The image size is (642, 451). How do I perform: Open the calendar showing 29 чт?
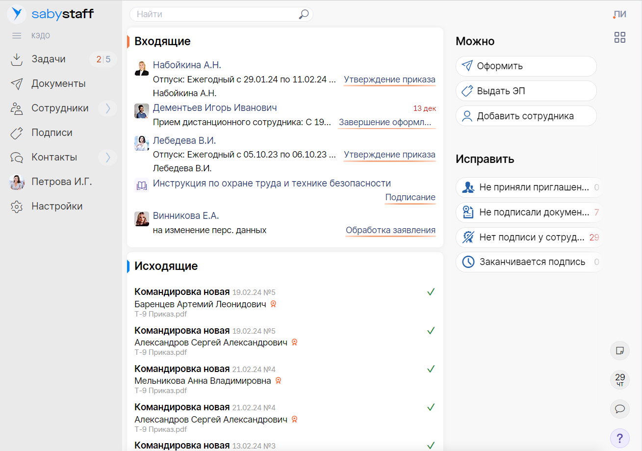(x=619, y=380)
